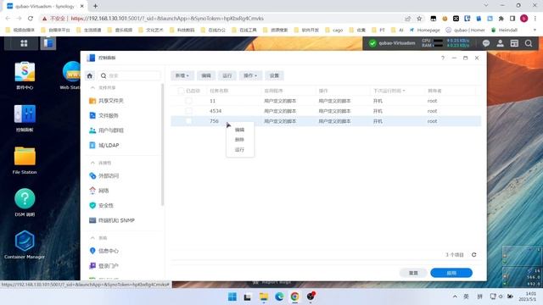Viewport: 543px width, 305px height.
Task: Select task row named 4534
Action: (x=326, y=111)
